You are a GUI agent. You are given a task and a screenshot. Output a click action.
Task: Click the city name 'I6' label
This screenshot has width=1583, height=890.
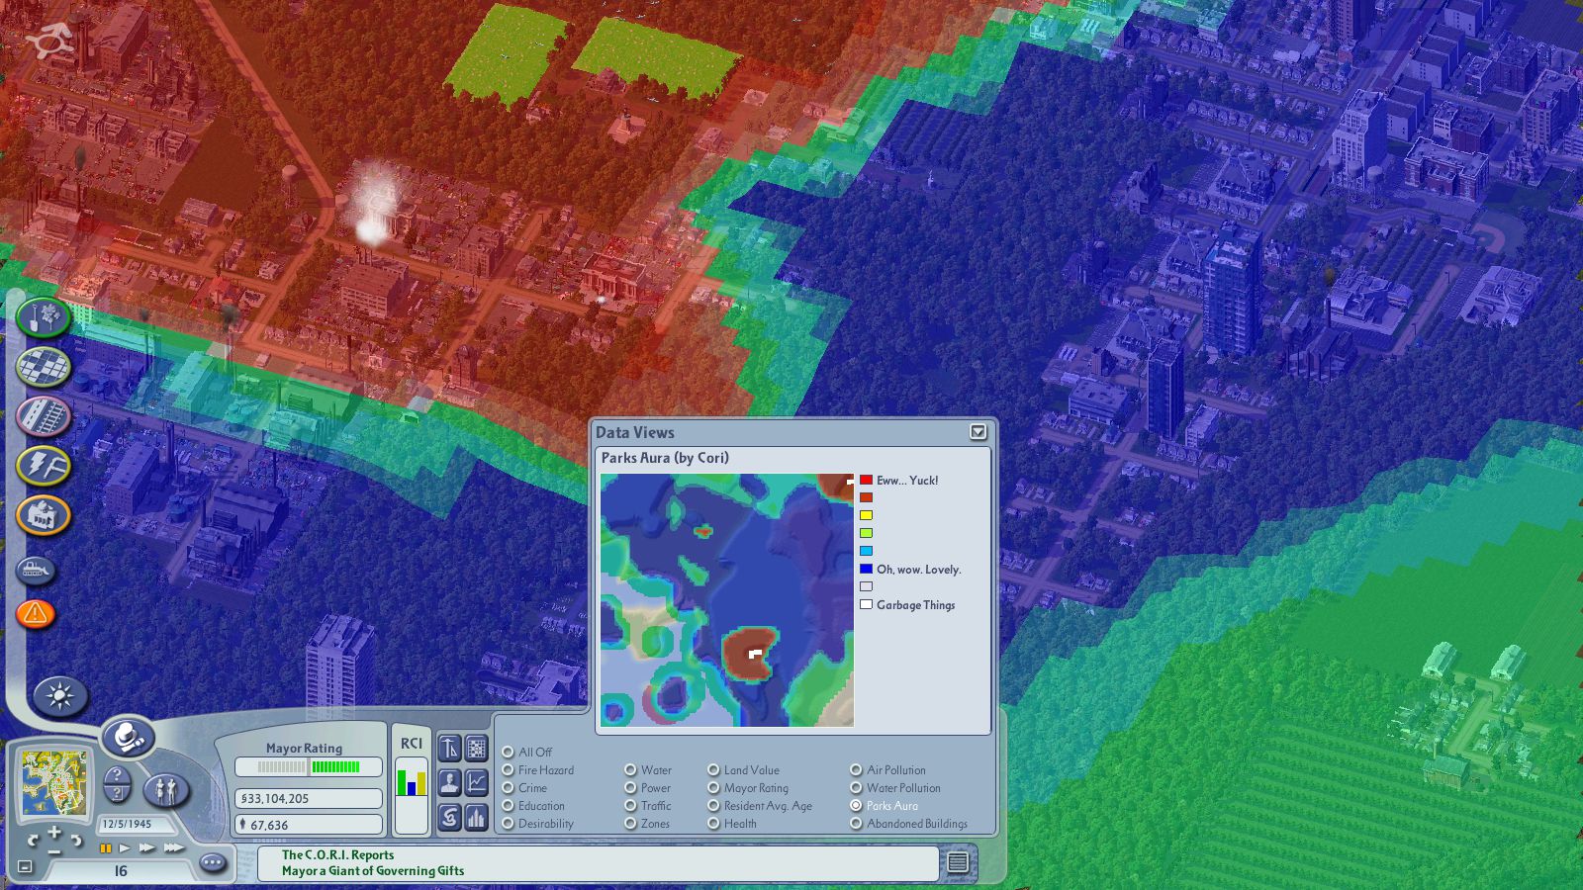pos(121,871)
